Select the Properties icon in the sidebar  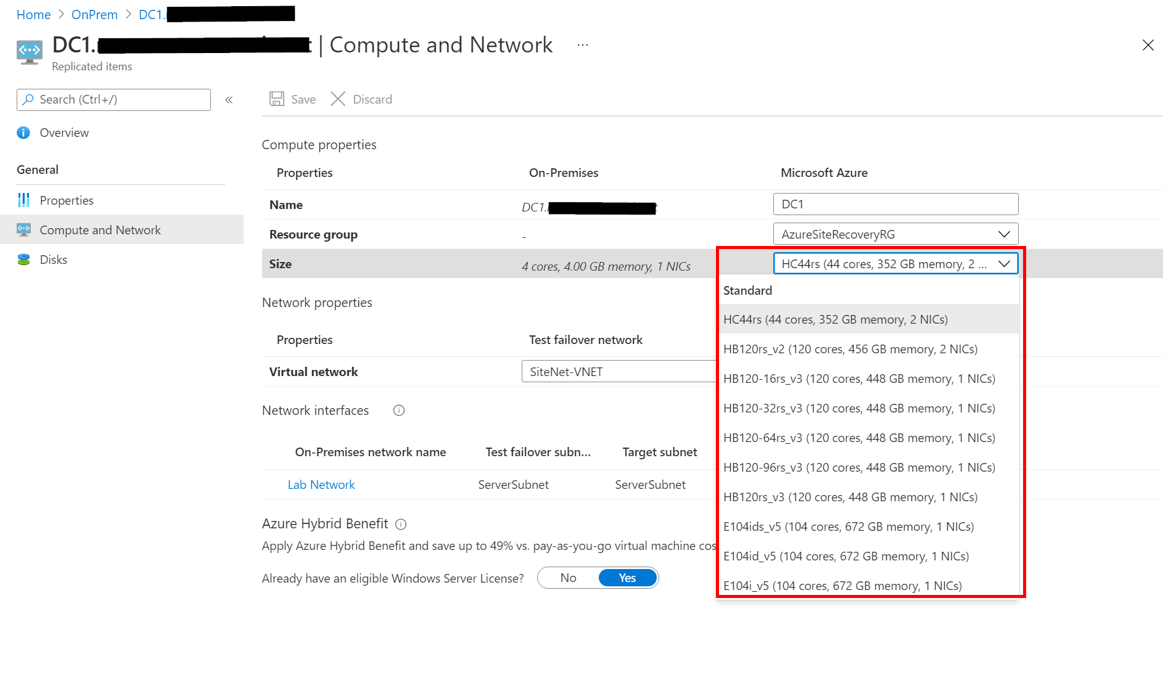23,200
